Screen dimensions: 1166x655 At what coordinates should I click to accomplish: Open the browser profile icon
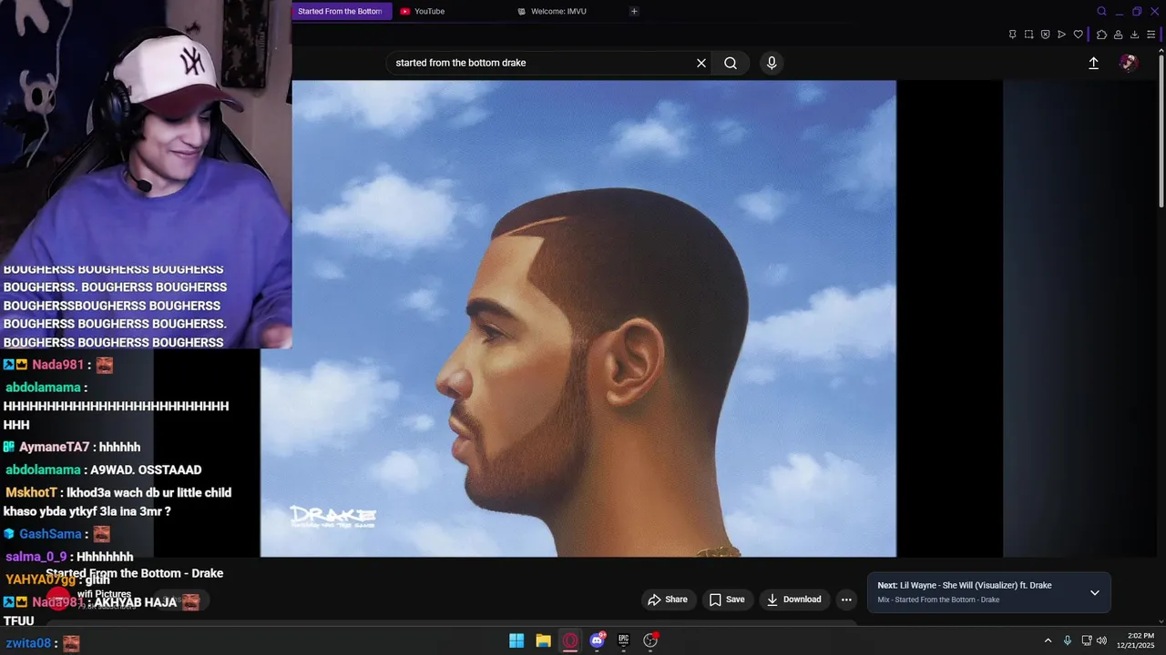point(1118,35)
